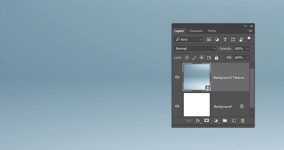
Task: Click lock icon on Background layer
Action: [242, 106]
